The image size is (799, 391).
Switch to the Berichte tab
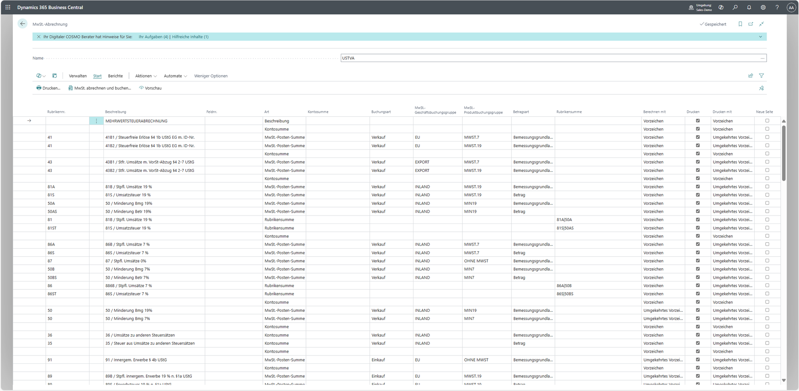click(x=115, y=76)
